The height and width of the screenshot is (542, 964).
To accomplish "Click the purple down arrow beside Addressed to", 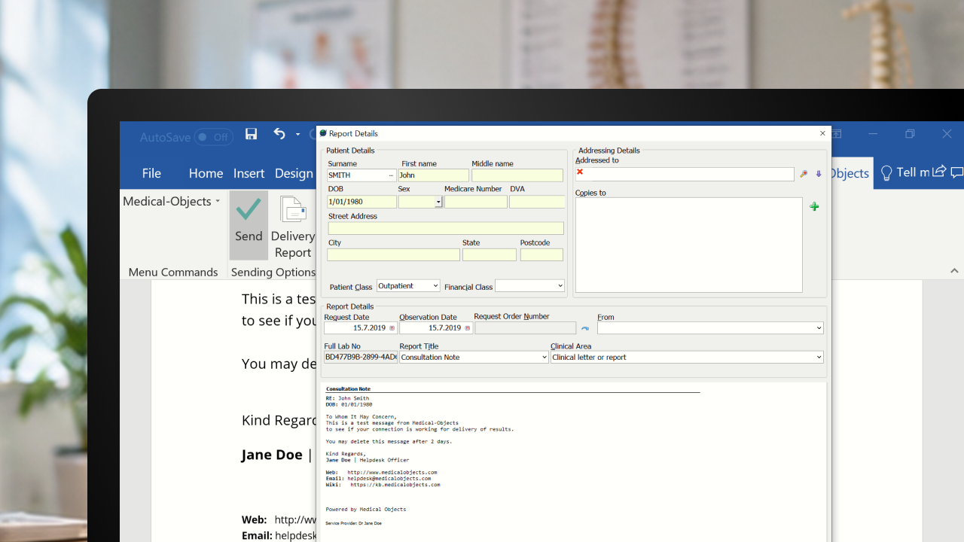I will (819, 174).
